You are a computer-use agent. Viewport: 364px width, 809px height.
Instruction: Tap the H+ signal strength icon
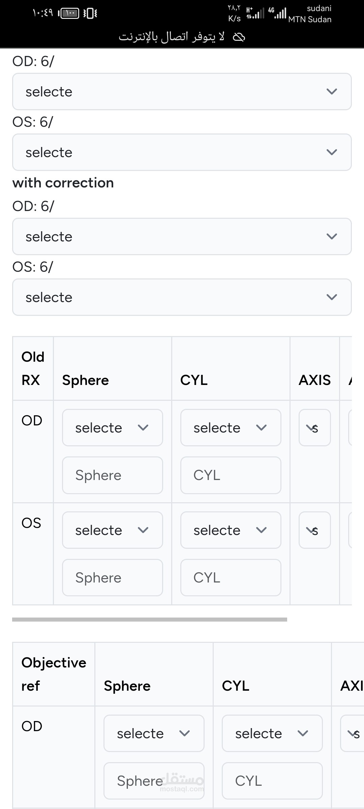pos(255,13)
